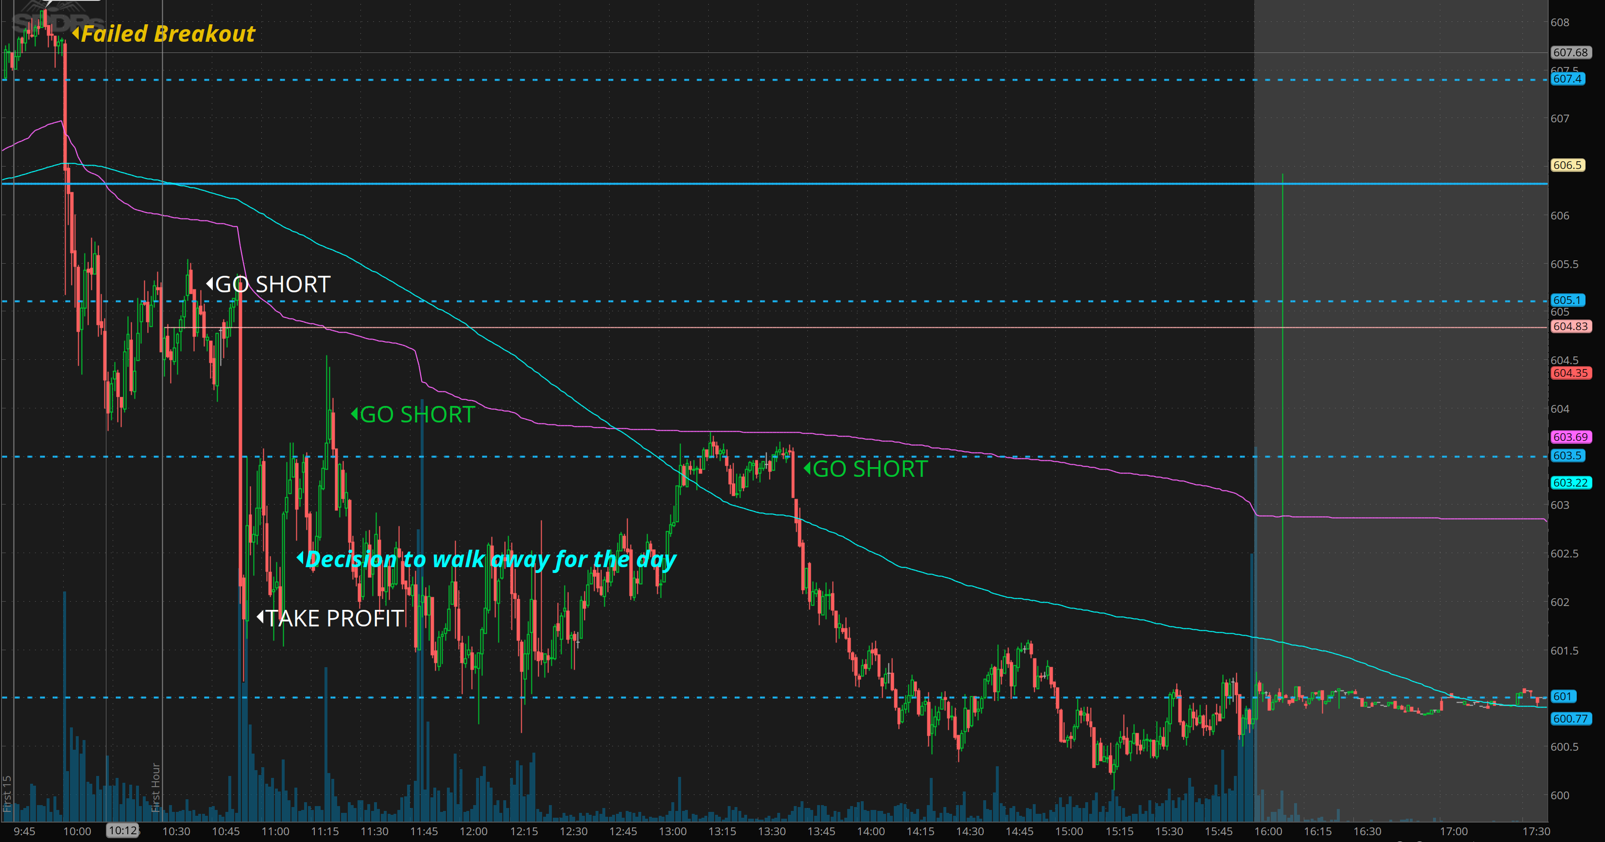The height and width of the screenshot is (842, 1605).
Task: Click the white GO SHORT arrow marker
Action: coord(210,284)
